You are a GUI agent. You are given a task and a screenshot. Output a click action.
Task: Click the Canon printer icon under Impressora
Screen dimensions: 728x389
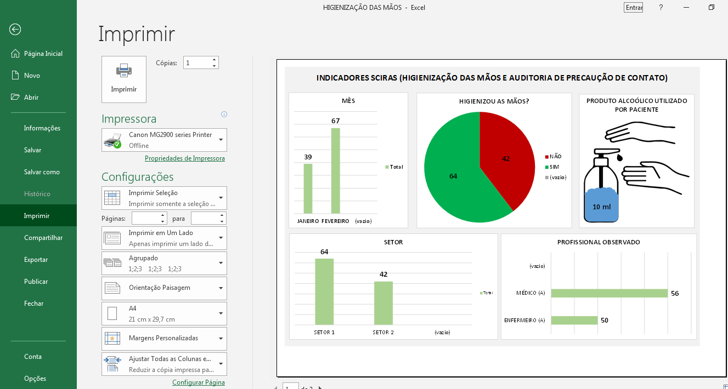(x=111, y=140)
